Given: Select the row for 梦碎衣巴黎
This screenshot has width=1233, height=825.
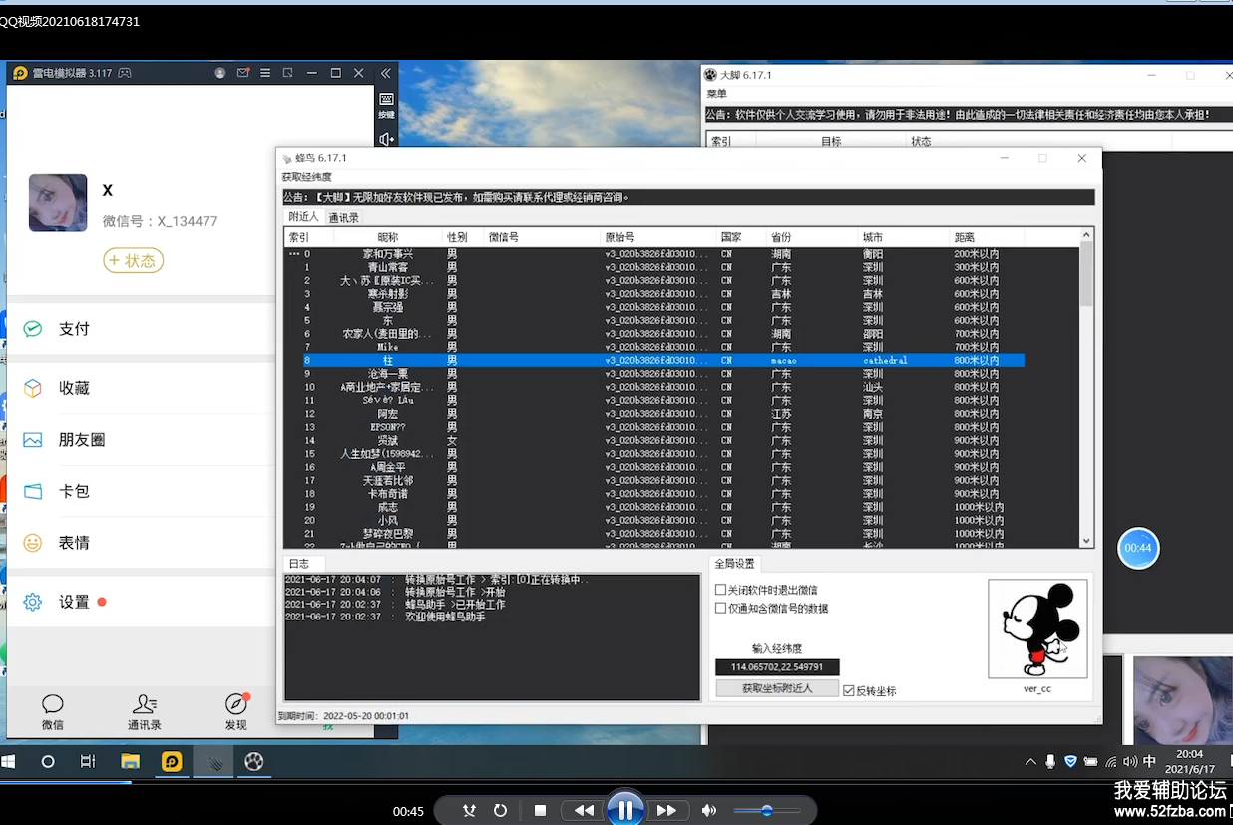Looking at the screenshot, I should click(654, 534).
